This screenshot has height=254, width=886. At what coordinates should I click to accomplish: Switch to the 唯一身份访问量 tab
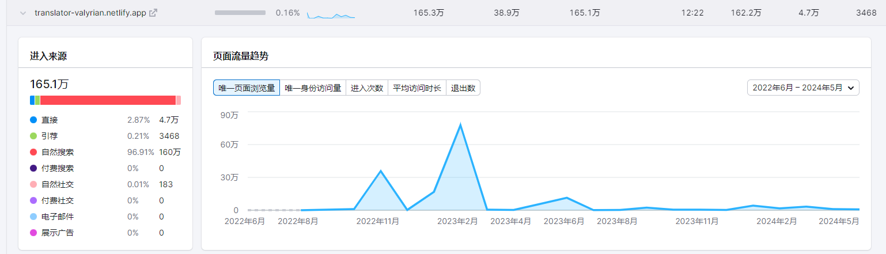313,88
